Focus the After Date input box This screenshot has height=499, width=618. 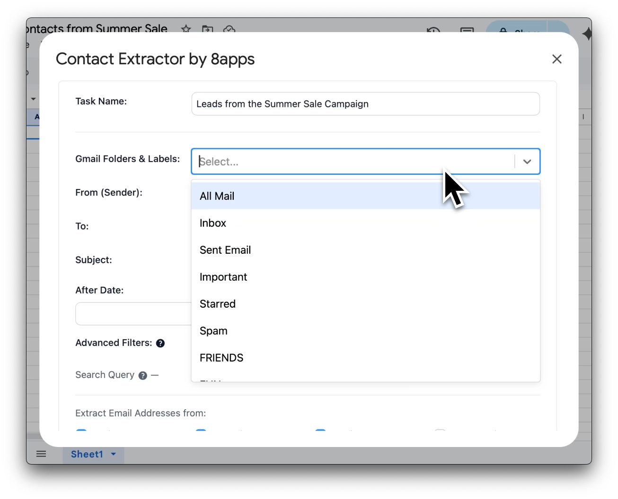coord(133,314)
